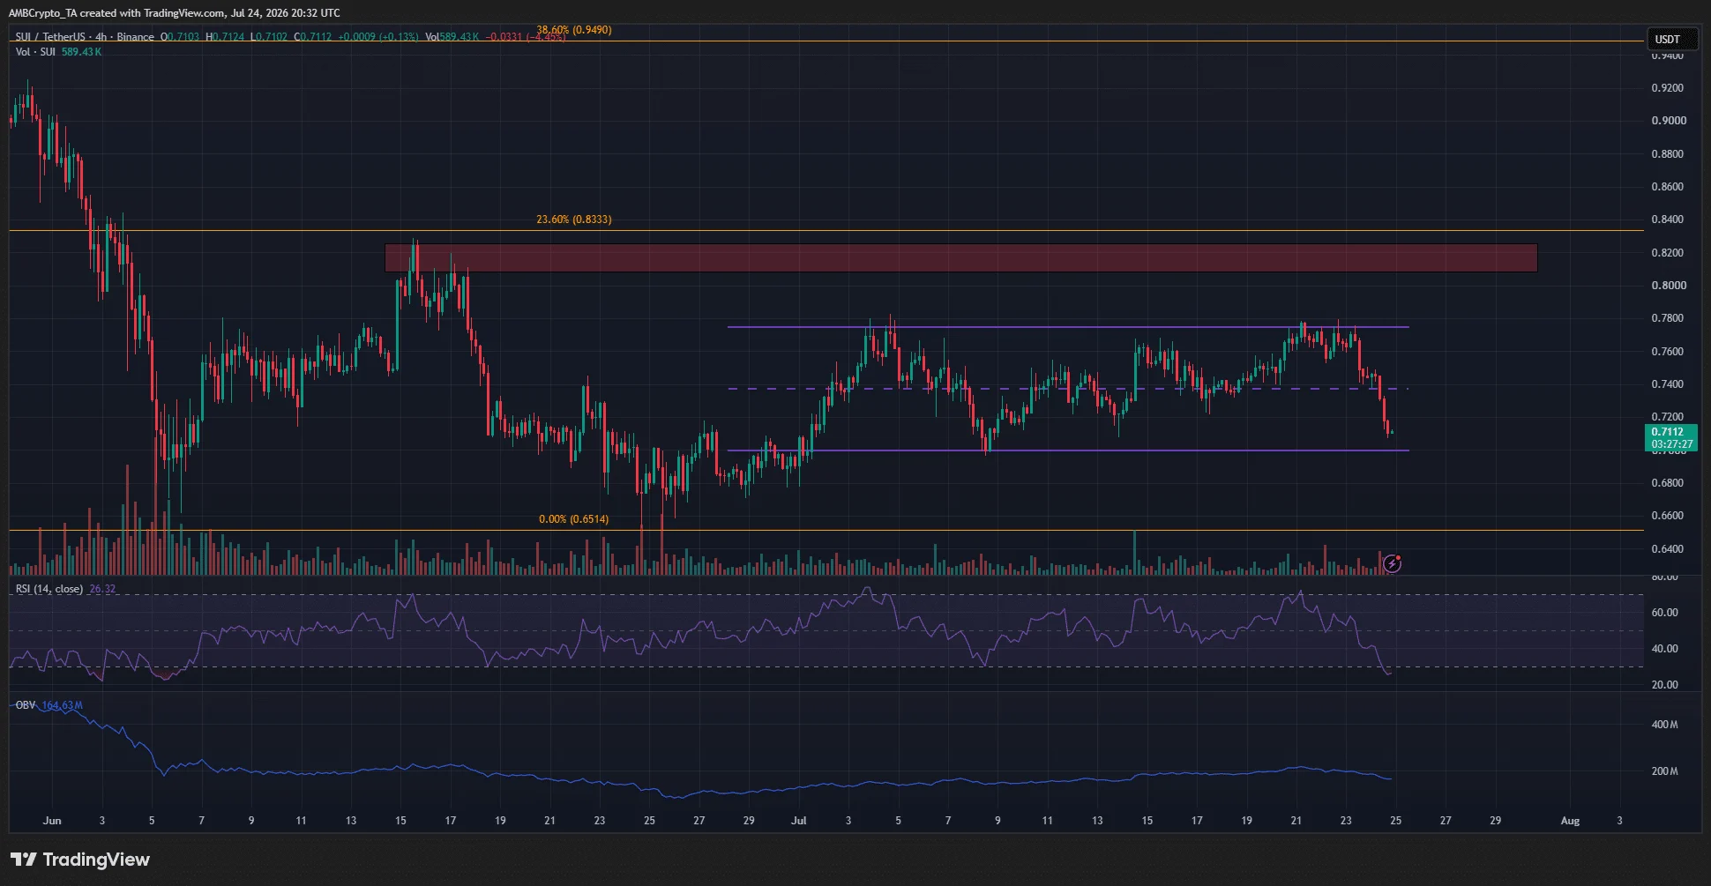
Task: Click the Vol589.43K value in header
Action: 452,37
